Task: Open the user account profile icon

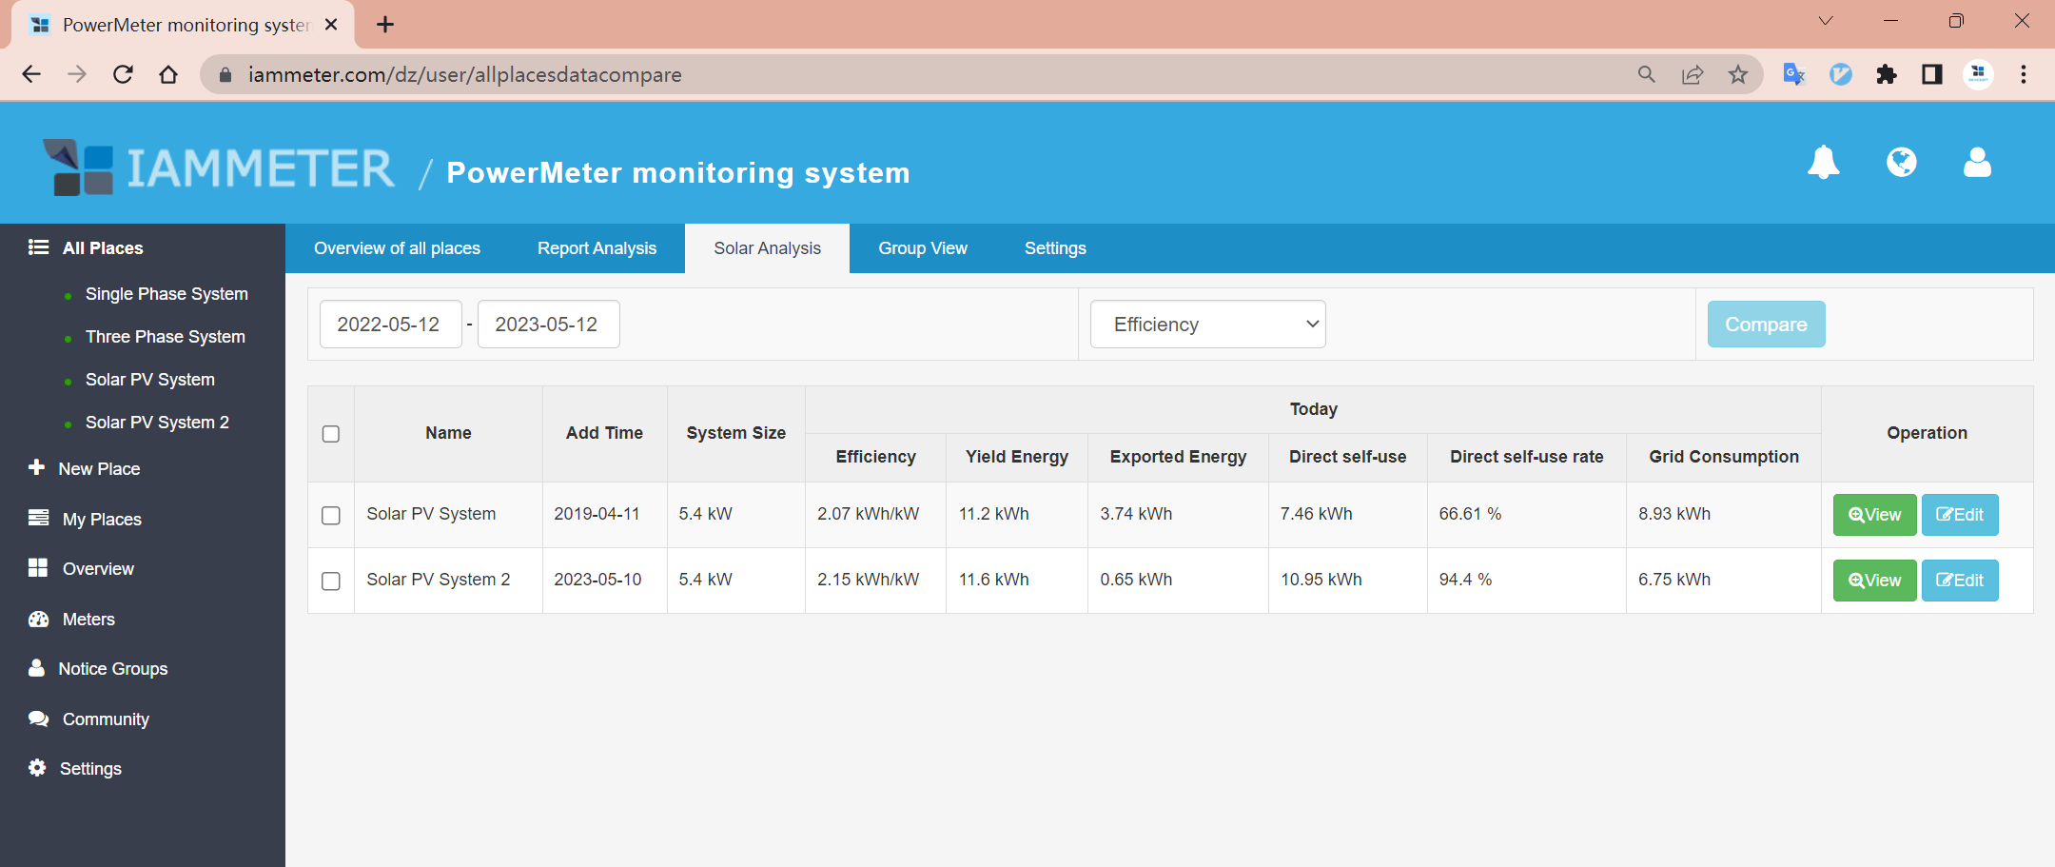Action: (1977, 163)
